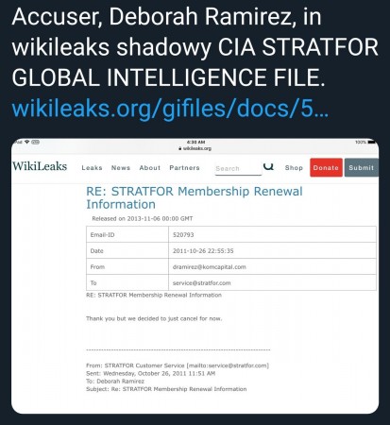This screenshot has height=425, width=390.
Task: Open the Leaks menu item
Action: click(92, 168)
